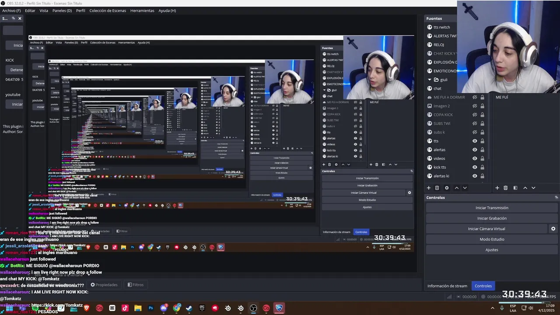Click the trash icon below the ME FUÍ list
The height and width of the screenshot is (315, 560).
pyautogui.click(x=505, y=188)
